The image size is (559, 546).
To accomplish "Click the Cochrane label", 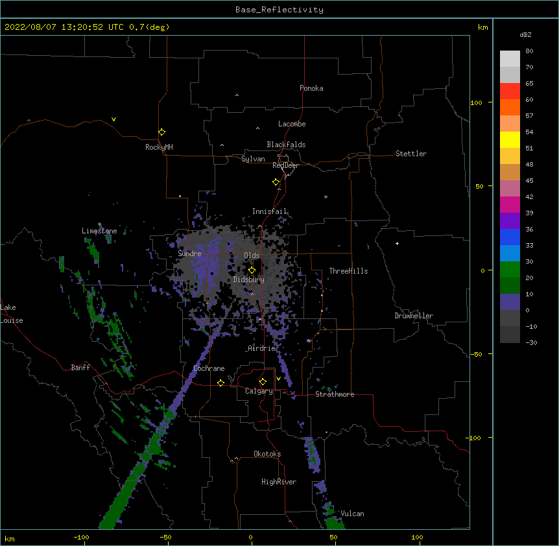I will click(209, 368).
